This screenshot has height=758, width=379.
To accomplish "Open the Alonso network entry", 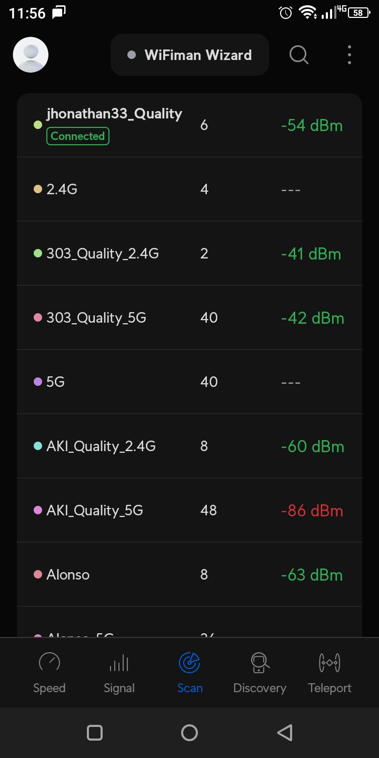I will (68, 575).
